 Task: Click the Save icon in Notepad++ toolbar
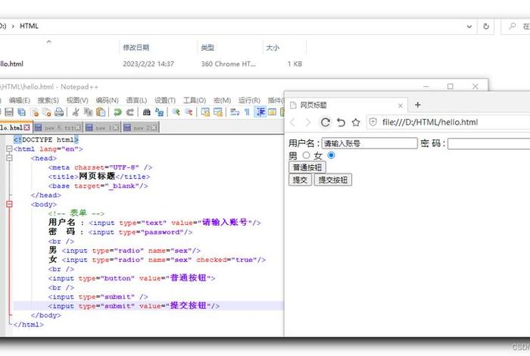click(x=9, y=112)
